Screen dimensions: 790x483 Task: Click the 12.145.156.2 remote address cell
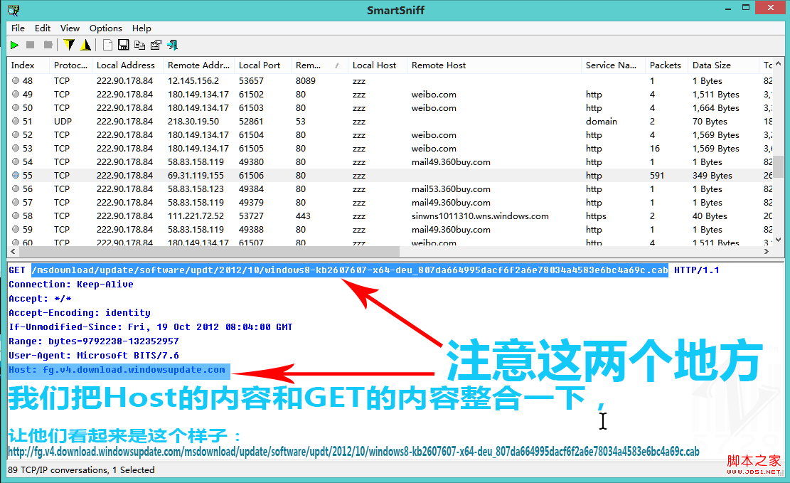point(193,80)
